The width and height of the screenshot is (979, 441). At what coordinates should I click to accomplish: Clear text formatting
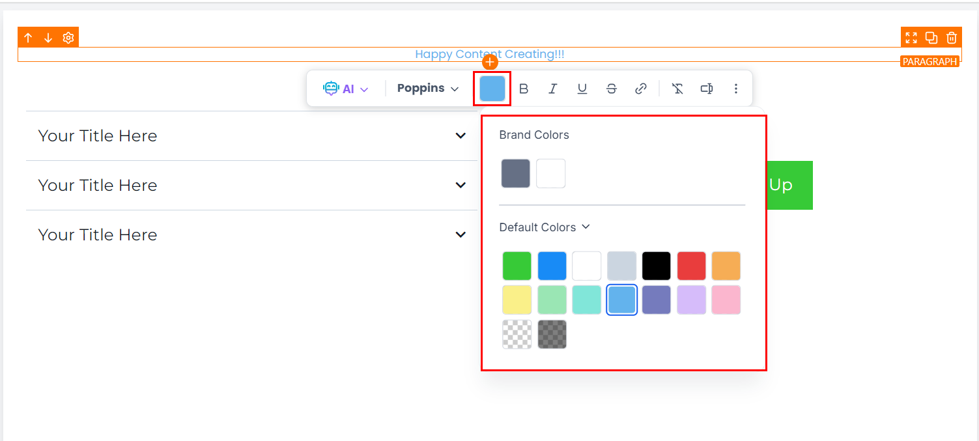[x=677, y=89]
